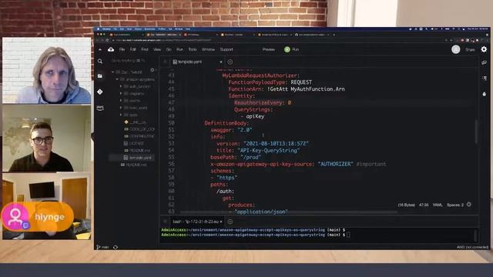Expand the last subfolder above __init__ file
The width and height of the screenshot is (493, 277).
click(121, 115)
